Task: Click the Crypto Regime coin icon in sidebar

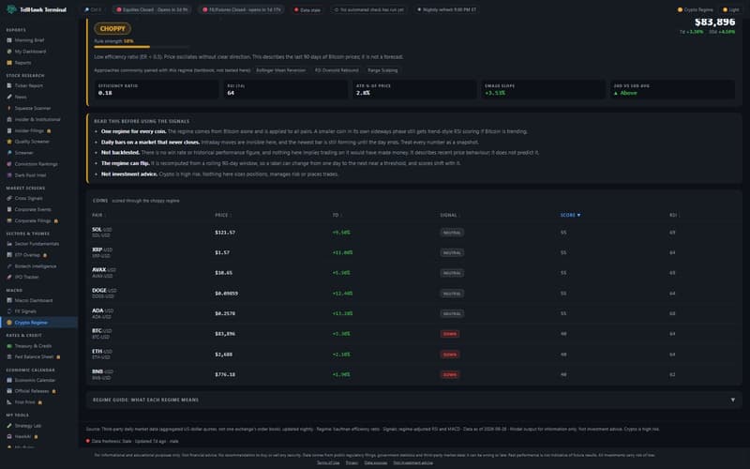Action: coord(9,323)
